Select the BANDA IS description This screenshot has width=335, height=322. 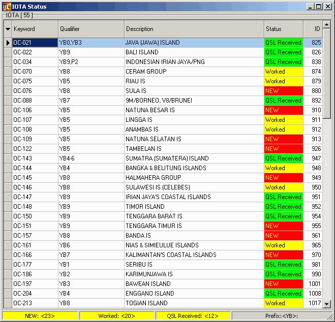click(x=194, y=236)
